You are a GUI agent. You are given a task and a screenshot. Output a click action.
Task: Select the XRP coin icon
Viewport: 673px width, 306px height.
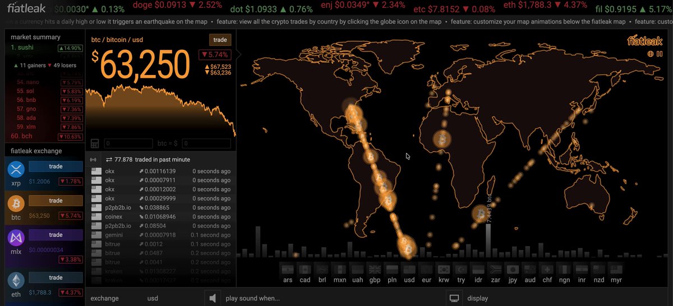click(15, 170)
